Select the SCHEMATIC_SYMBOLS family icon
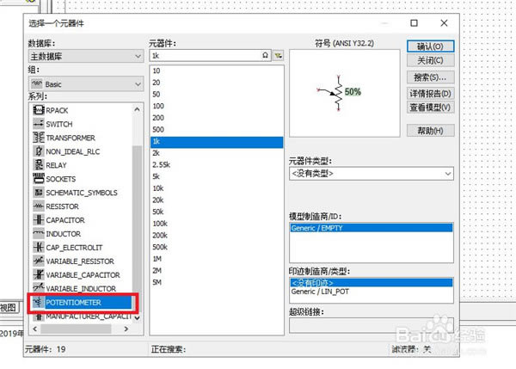 [39, 193]
